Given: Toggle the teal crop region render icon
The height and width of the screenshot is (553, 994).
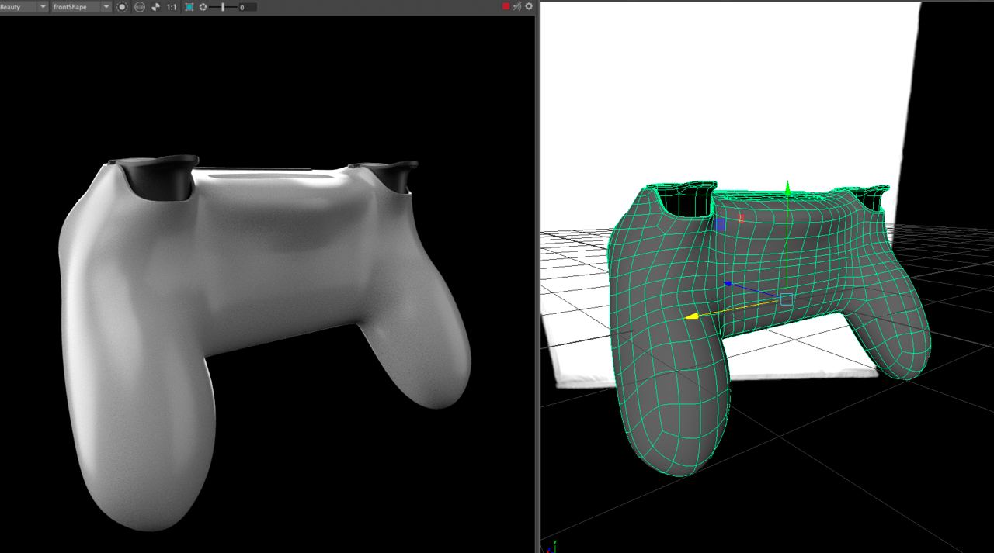Looking at the screenshot, I should point(189,7).
